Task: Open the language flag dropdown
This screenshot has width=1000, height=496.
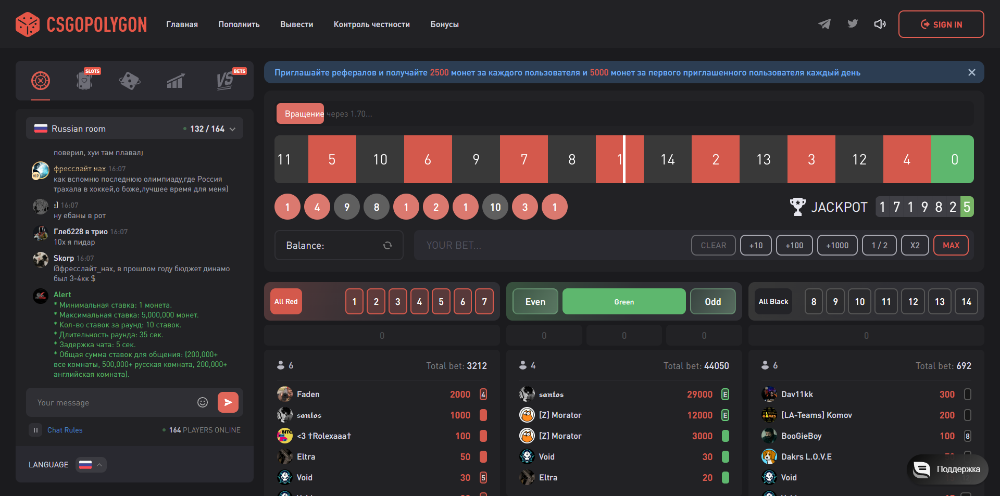Action: [91, 465]
